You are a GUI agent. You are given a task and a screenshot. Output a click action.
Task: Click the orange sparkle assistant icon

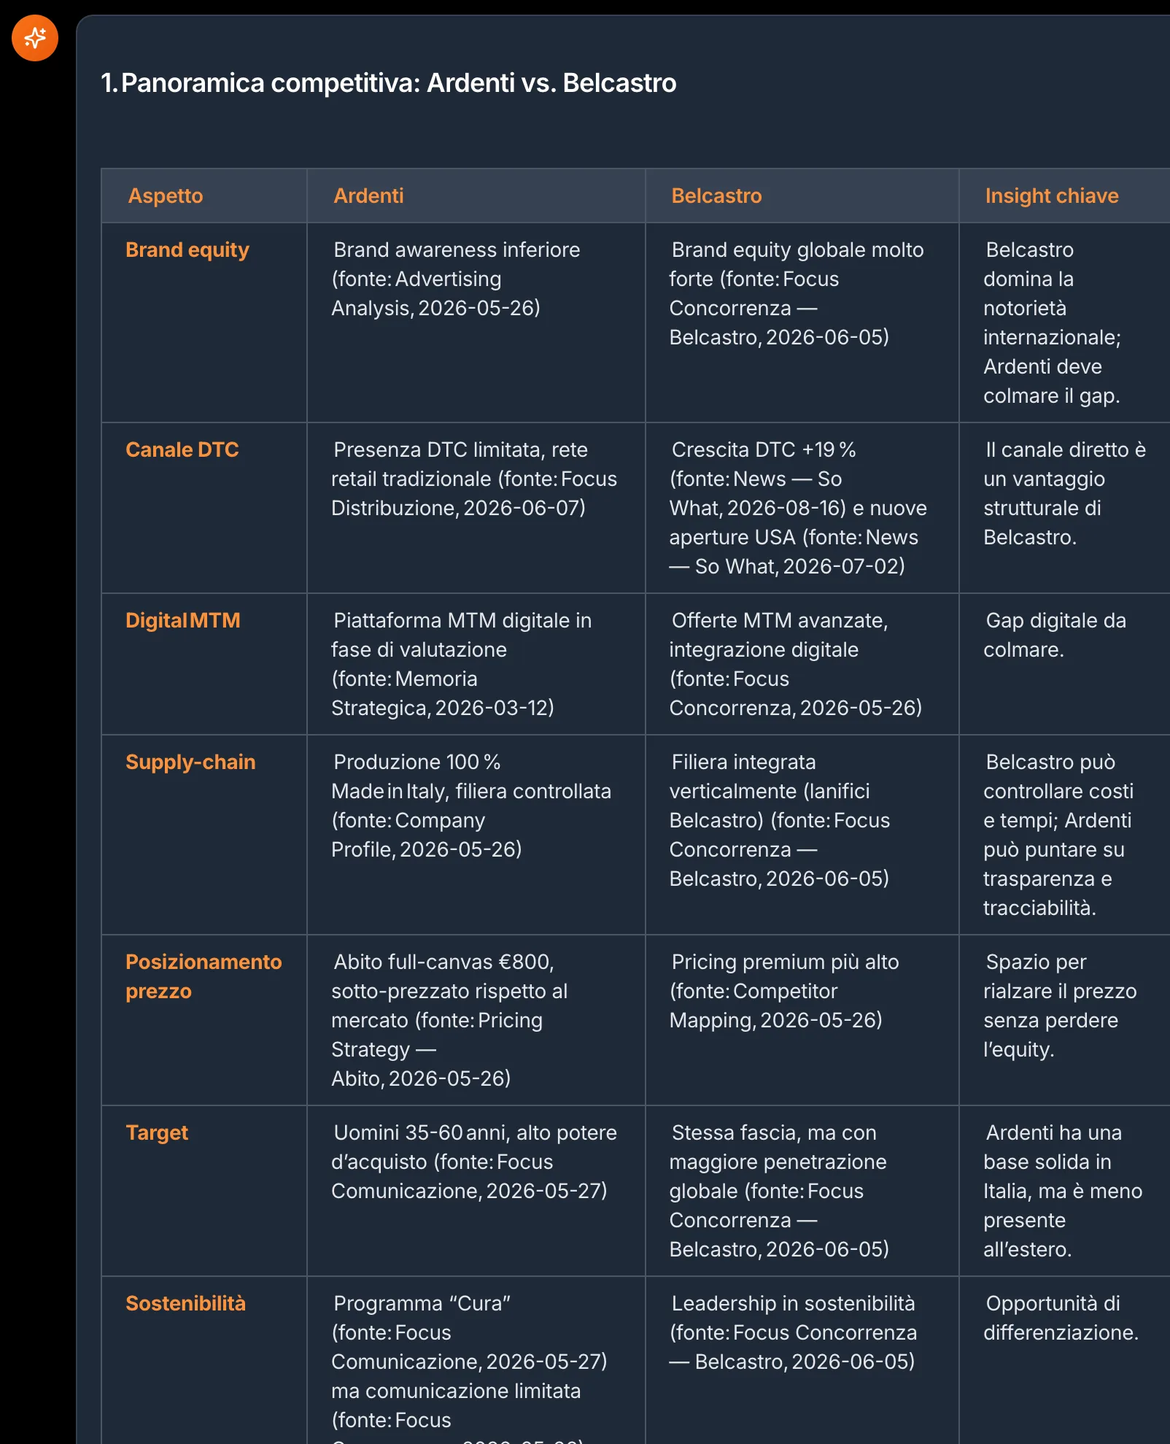click(x=35, y=38)
